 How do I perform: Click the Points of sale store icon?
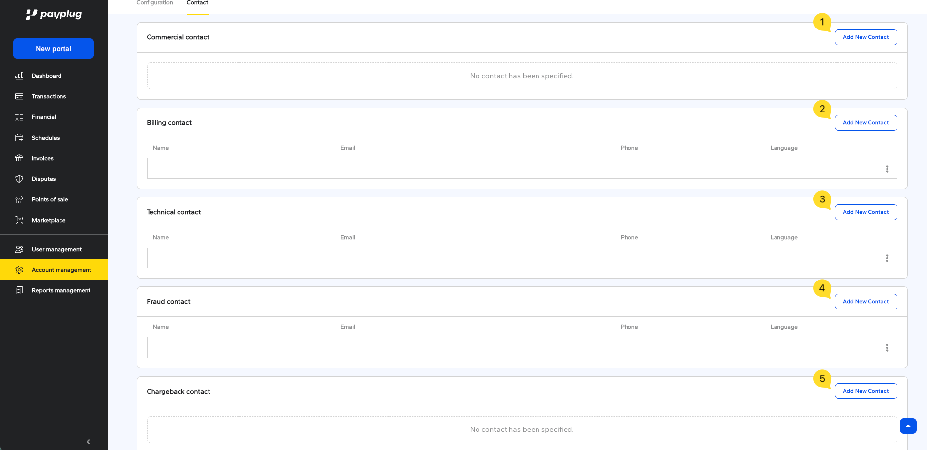pyautogui.click(x=19, y=199)
